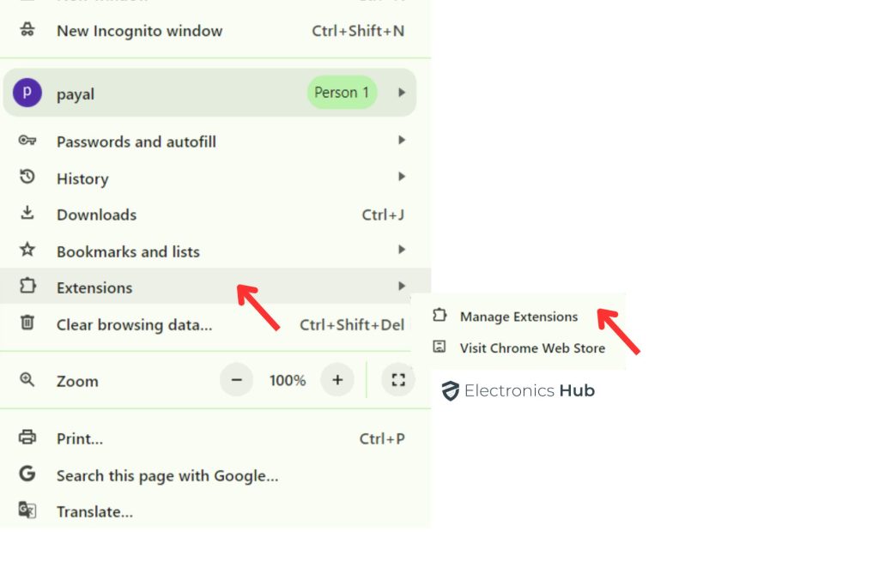Screen dimensions: 879x586
Task: Toggle fullscreen mode button
Action: pyautogui.click(x=398, y=380)
